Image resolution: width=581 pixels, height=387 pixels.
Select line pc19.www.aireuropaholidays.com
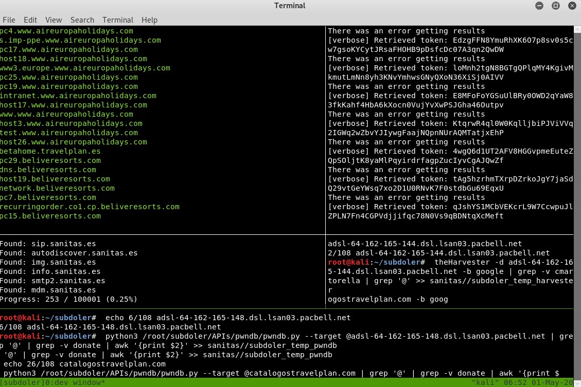coord(69,86)
